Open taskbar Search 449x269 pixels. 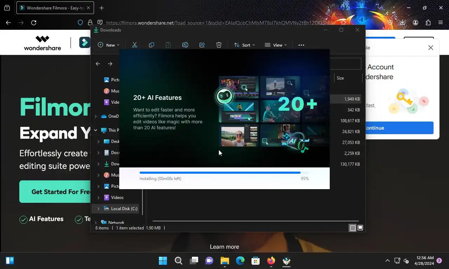(179, 261)
